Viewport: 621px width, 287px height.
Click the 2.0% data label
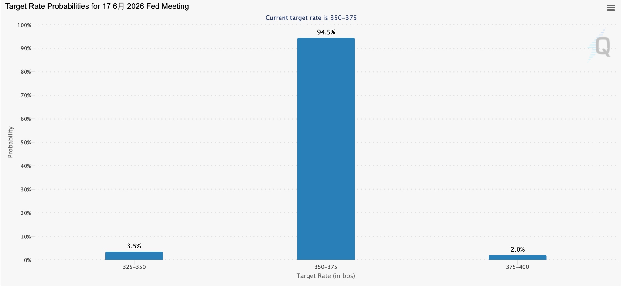(518, 249)
